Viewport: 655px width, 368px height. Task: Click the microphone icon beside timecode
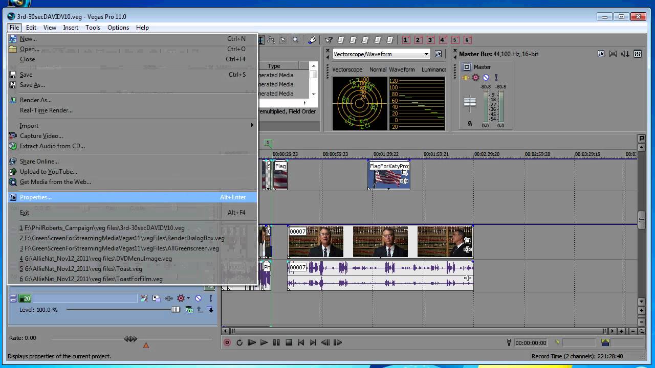(509, 342)
